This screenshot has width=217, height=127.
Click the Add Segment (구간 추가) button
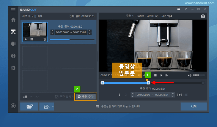[x=86, y=97]
